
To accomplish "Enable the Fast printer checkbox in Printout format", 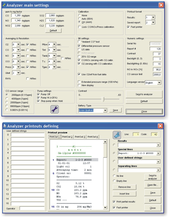I will pyautogui.click(x=128, y=27).
